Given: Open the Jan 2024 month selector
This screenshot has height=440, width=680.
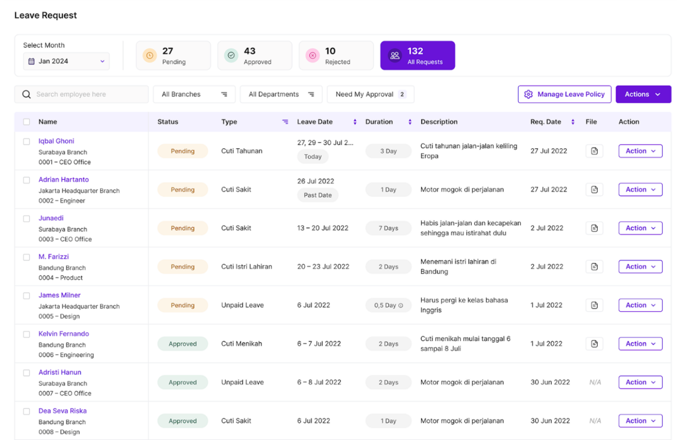Looking at the screenshot, I should (x=66, y=61).
